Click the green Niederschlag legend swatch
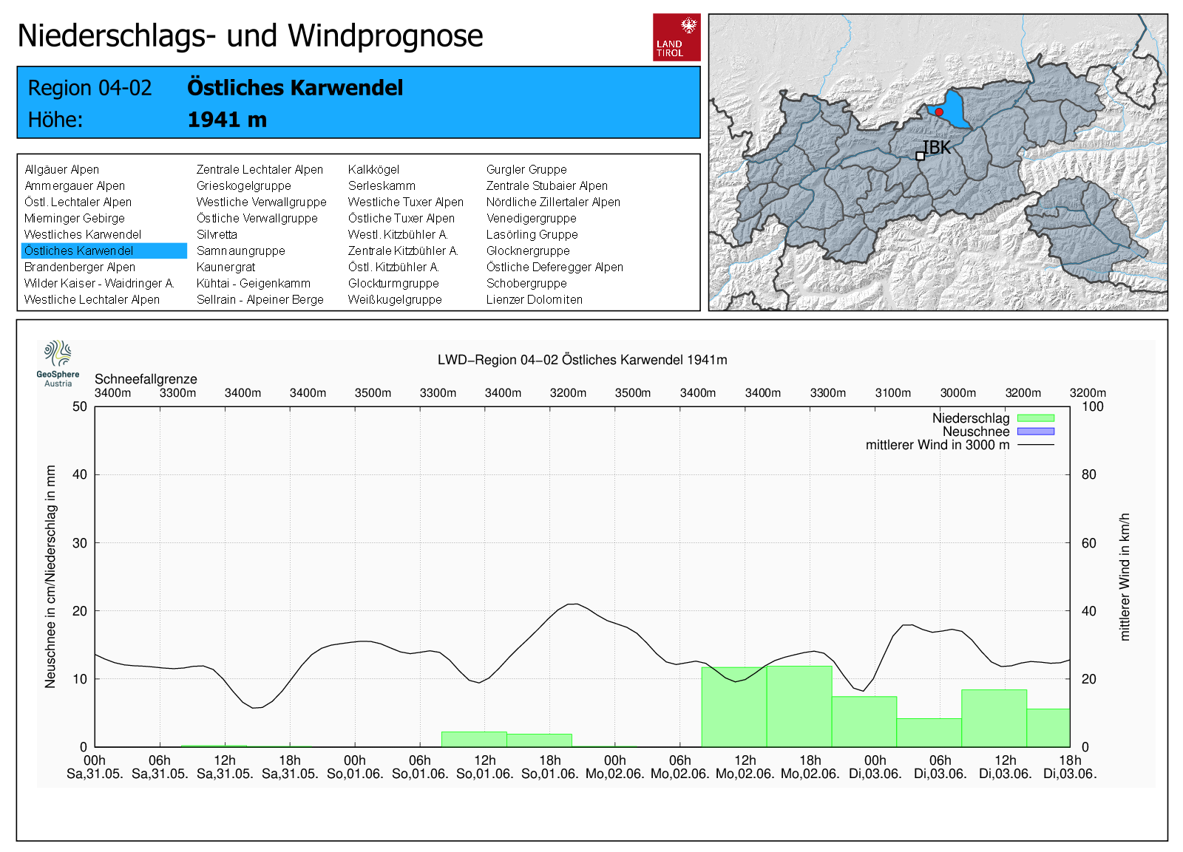1183x852 pixels. 1035,418
